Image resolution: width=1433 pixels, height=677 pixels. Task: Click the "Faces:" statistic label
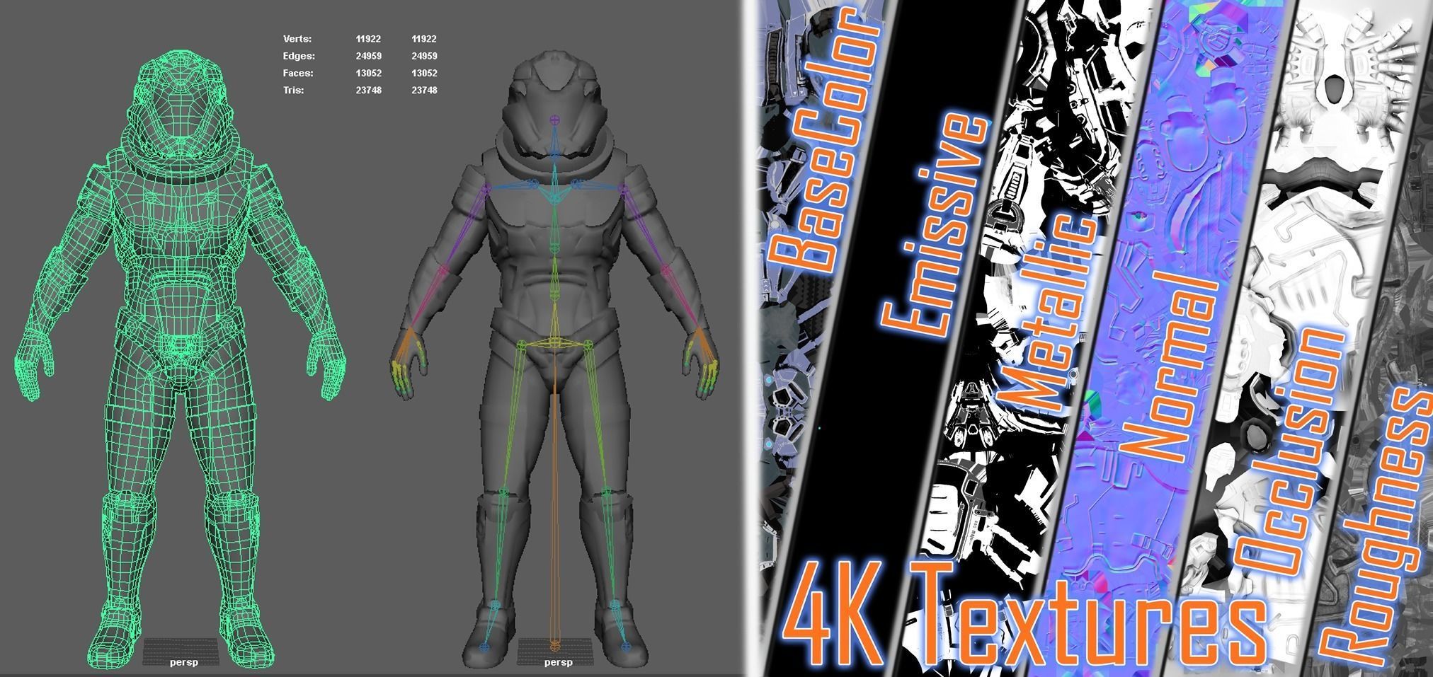[298, 73]
